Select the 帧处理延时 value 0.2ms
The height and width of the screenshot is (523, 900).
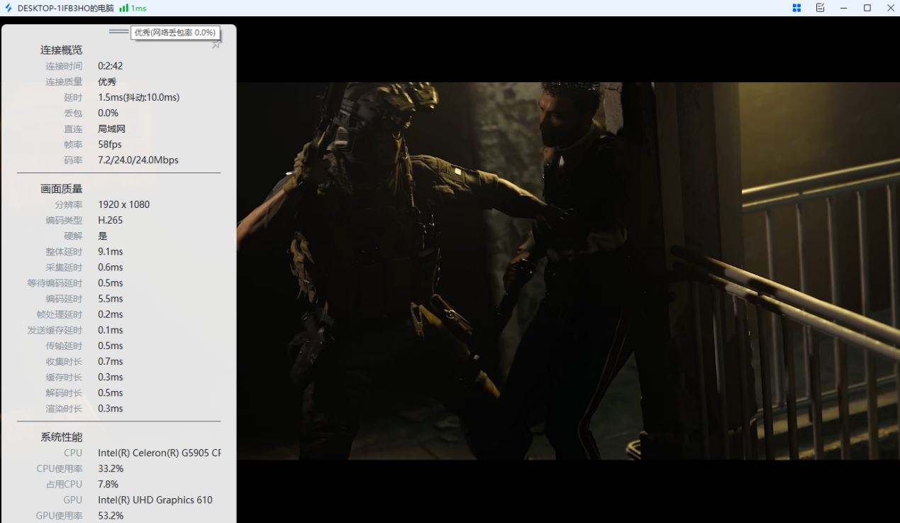tap(111, 314)
